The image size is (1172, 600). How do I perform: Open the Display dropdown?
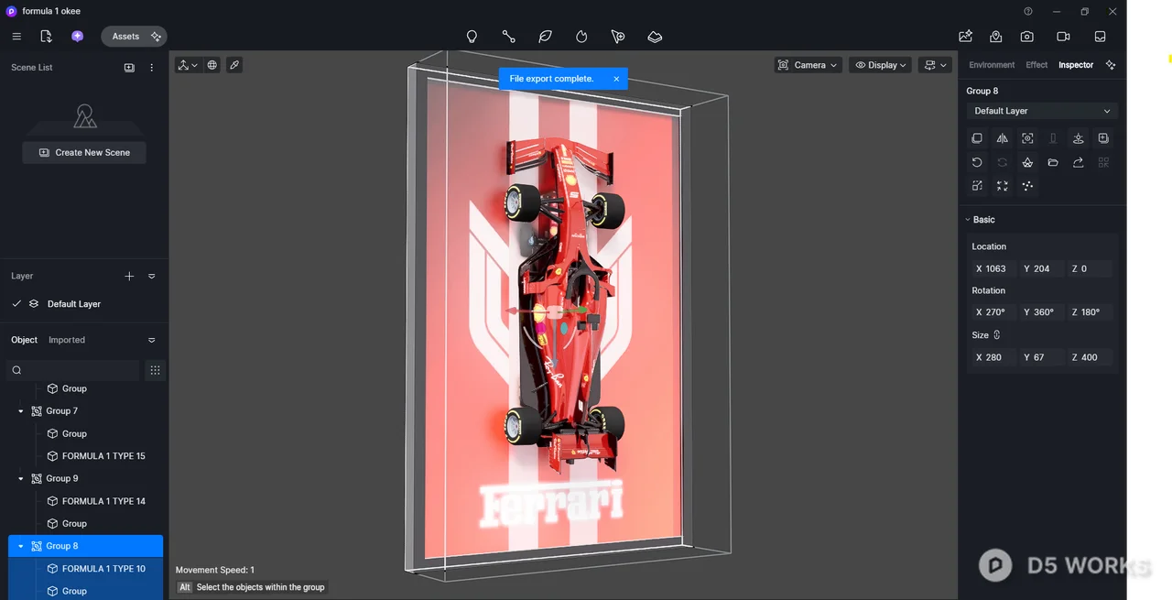pos(880,65)
